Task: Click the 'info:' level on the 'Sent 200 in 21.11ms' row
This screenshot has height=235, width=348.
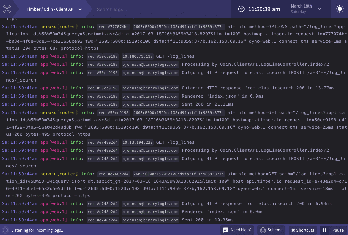Action: tap(77, 104)
